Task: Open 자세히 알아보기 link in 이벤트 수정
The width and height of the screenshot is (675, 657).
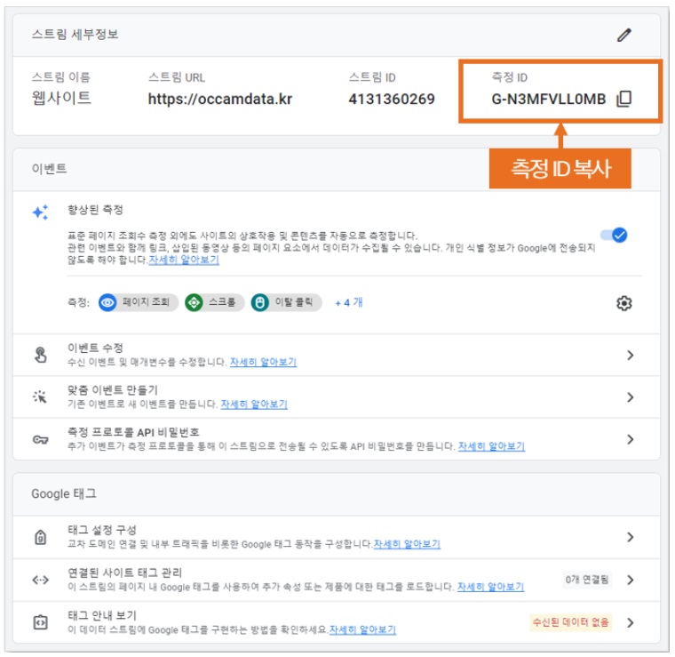Action: point(264,362)
